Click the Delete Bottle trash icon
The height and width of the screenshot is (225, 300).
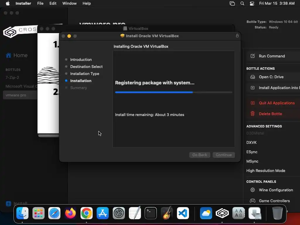click(253, 113)
